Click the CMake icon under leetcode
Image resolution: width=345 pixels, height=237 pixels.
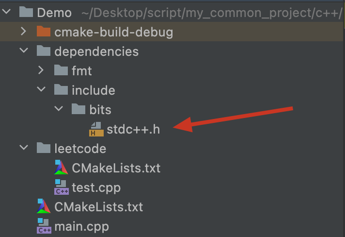pyautogui.click(x=61, y=168)
